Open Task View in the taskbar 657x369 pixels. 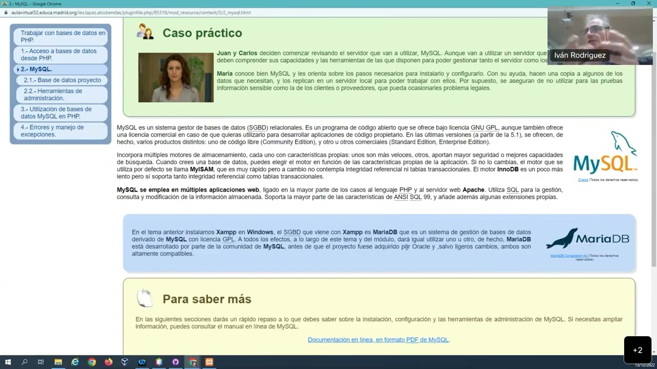[41, 362]
